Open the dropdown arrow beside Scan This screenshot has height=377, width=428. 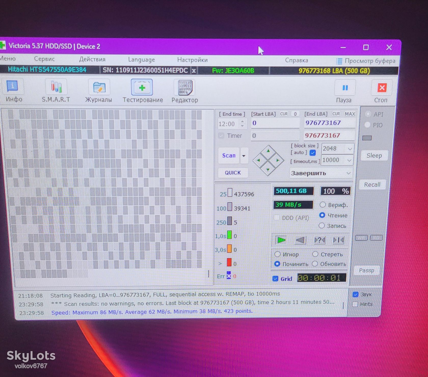click(244, 156)
